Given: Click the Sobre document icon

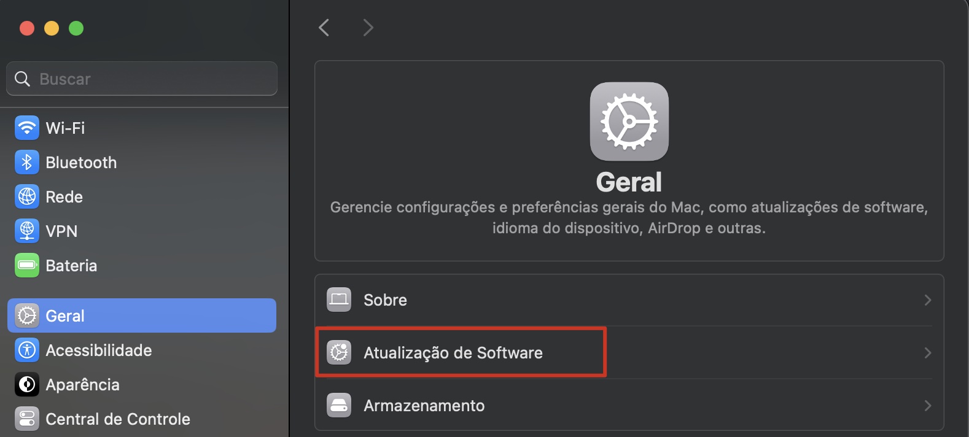Looking at the screenshot, I should (338, 300).
